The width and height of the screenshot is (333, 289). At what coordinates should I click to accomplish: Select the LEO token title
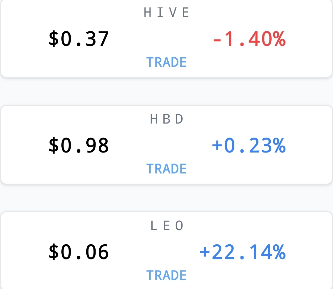(166, 225)
